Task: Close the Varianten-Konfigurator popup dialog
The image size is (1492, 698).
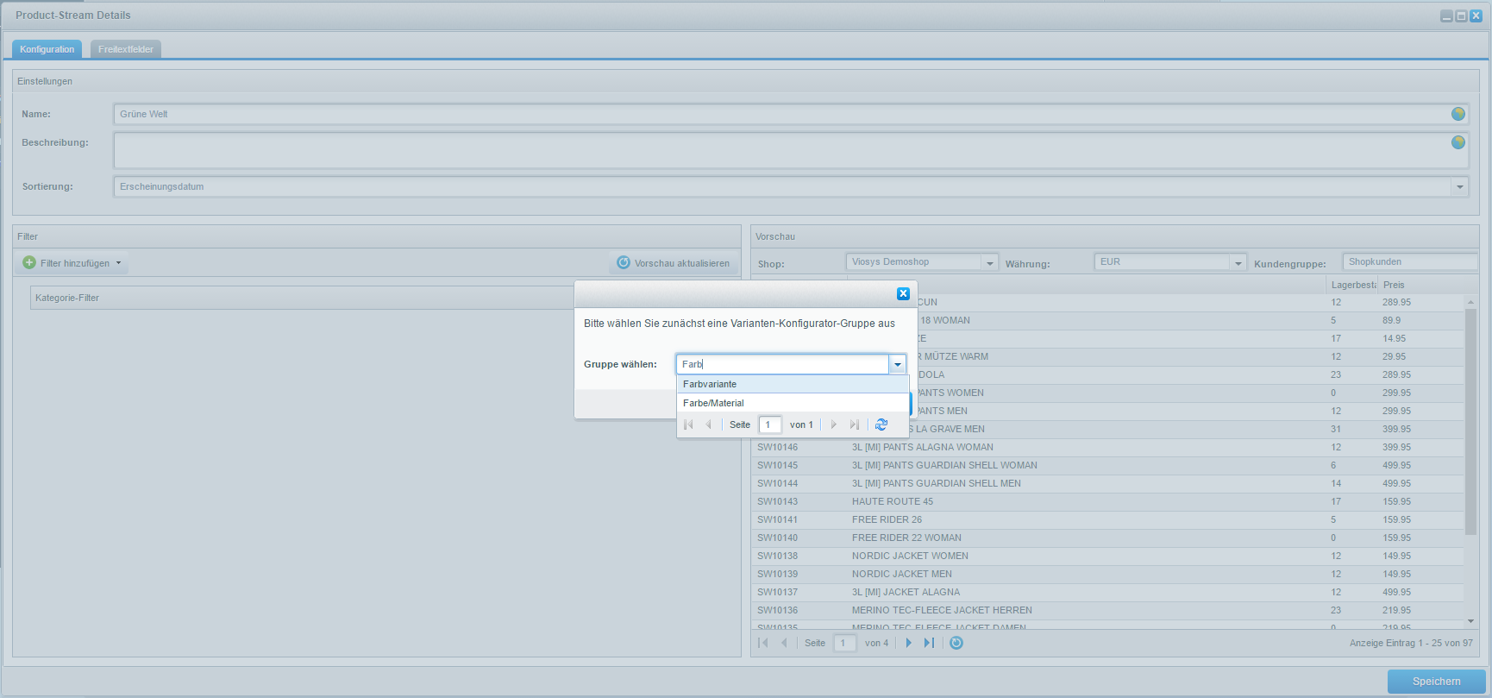Action: point(903,293)
